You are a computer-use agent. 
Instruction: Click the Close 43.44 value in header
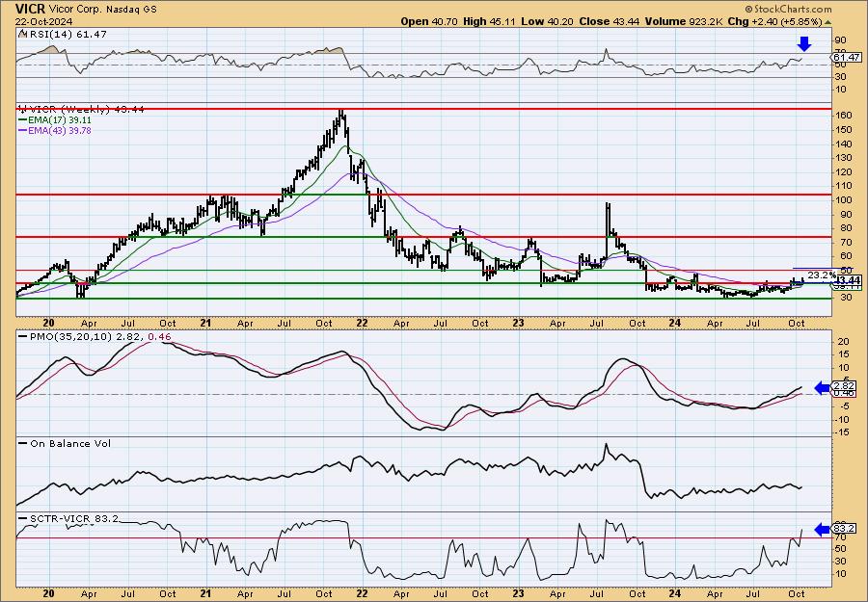[610, 21]
